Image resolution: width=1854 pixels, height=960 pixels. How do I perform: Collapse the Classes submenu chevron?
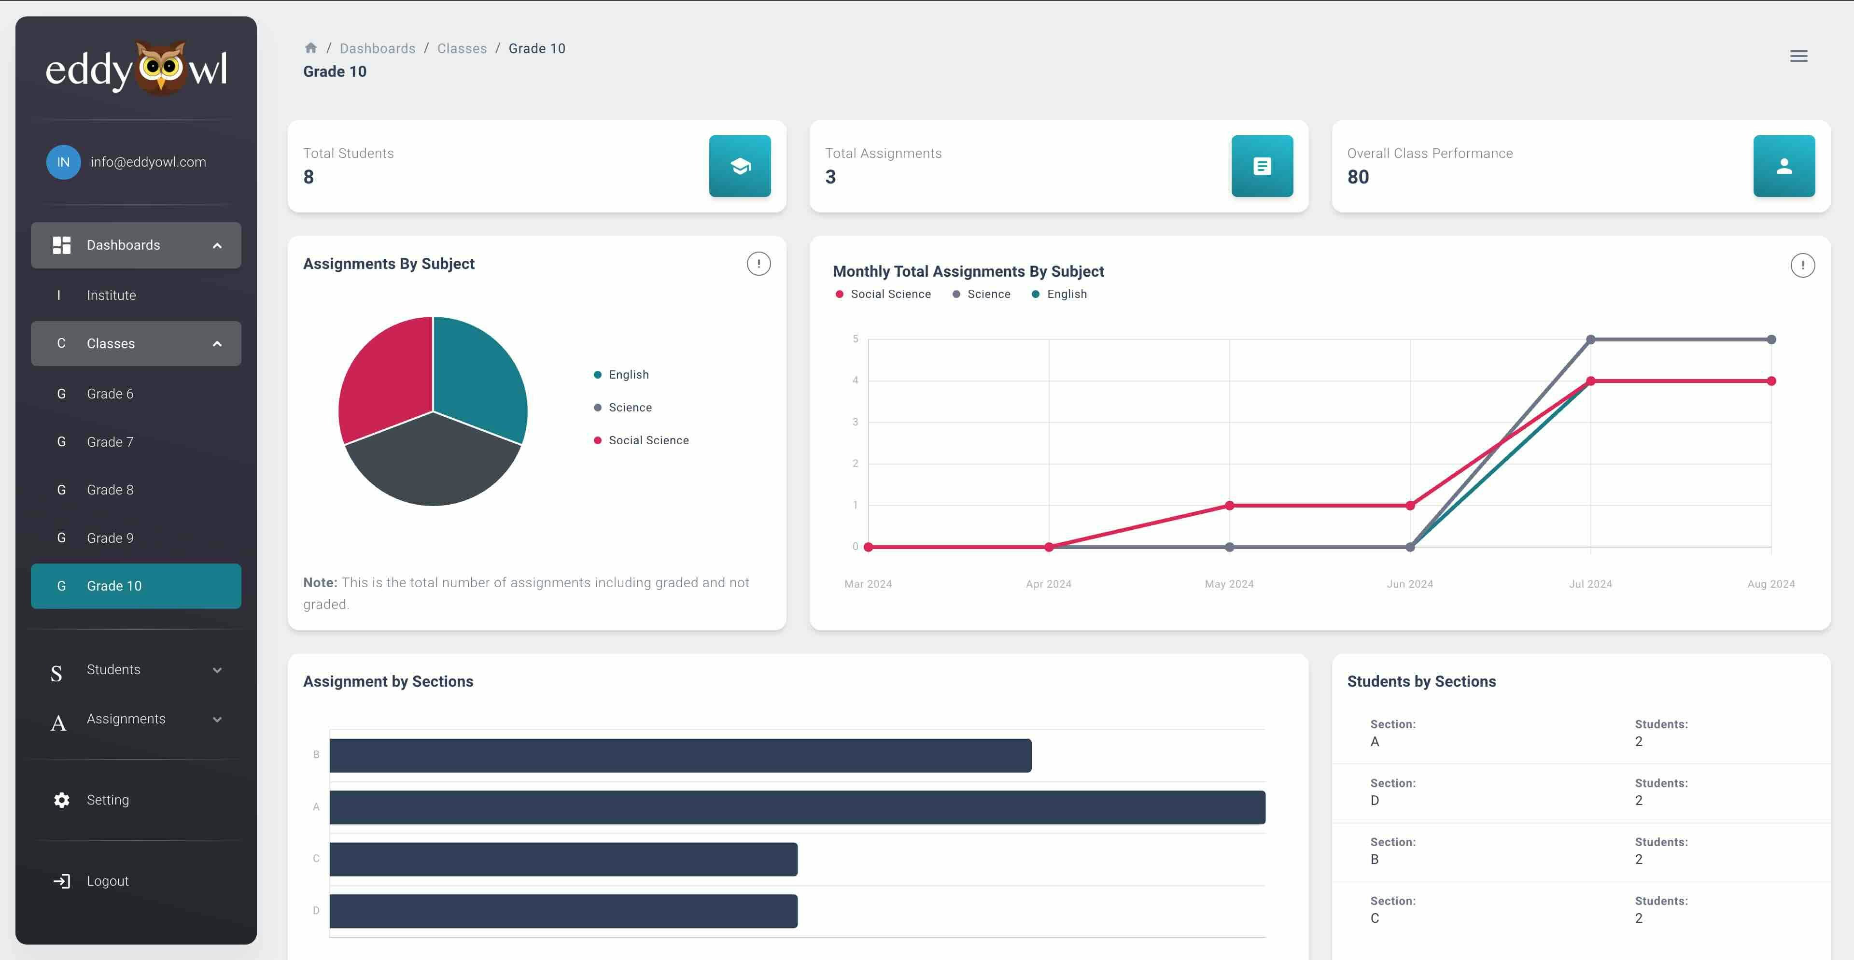coord(217,344)
